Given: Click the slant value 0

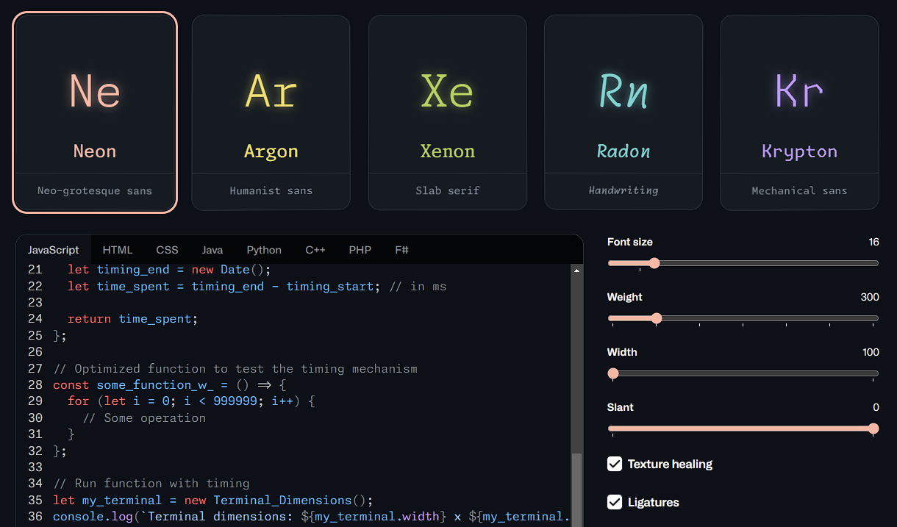Looking at the screenshot, I should click(x=876, y=407).
